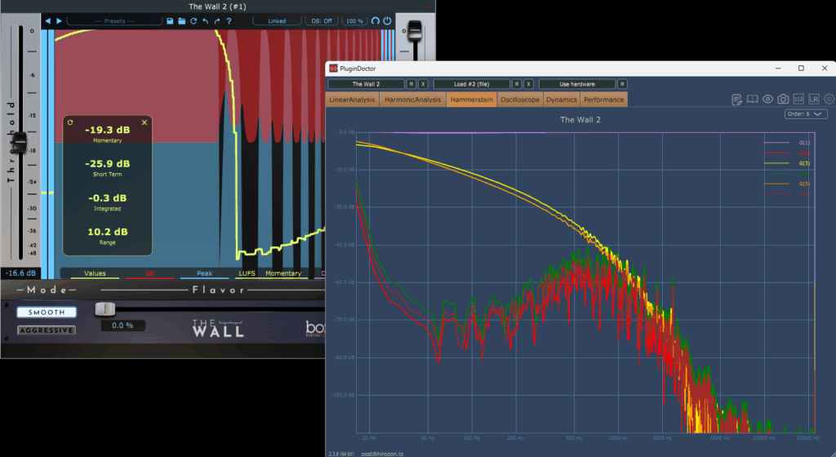Screen dimensions: 836x457
Task: Toggle the G(5) legend entry
Action: tap(787, 184)
